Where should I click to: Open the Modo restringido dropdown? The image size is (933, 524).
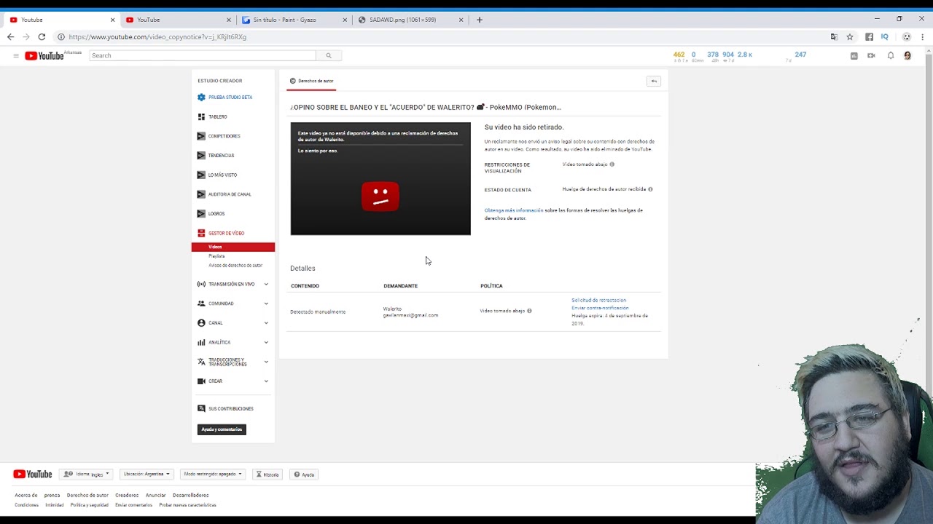(213, 474)
